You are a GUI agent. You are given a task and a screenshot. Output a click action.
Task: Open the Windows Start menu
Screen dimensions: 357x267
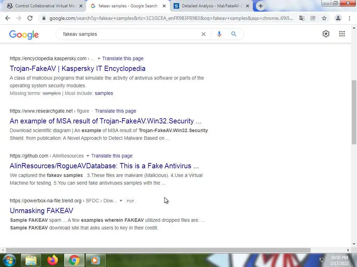[x=9, y=260]
